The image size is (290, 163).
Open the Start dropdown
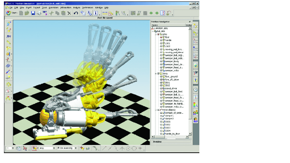pyautogui.click(x=12, y=13)
